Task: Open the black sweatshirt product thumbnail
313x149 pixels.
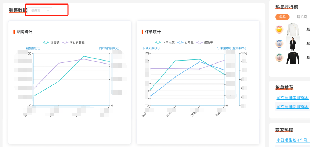Action: pos(293,58)
